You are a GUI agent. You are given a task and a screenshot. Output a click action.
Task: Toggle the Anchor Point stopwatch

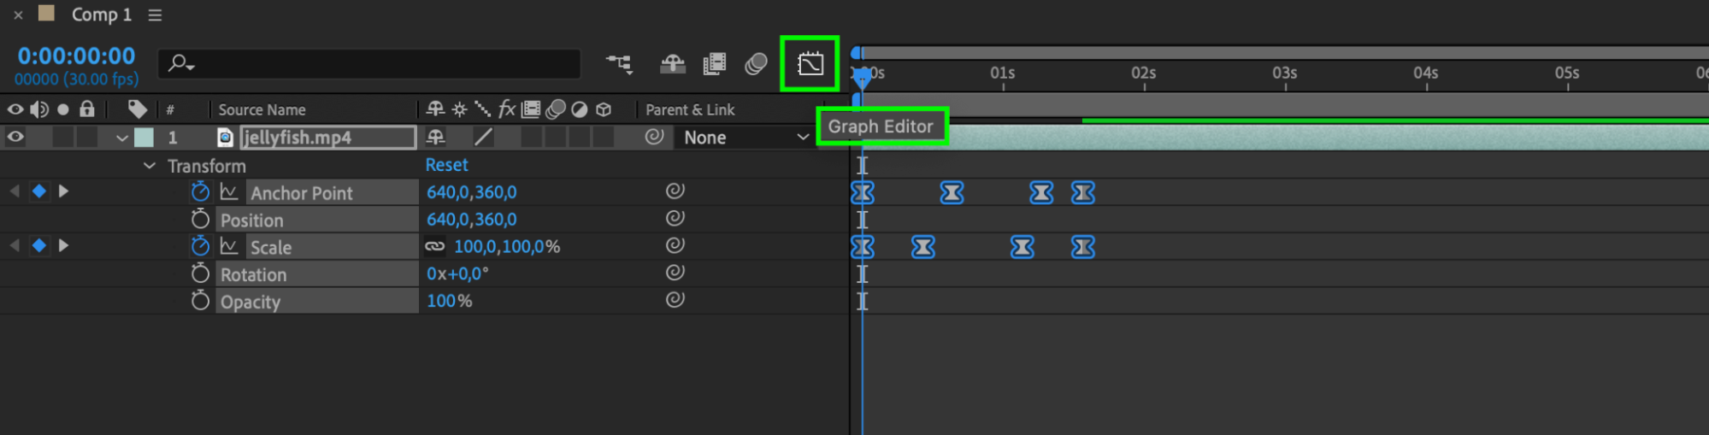[x=200, y=192]
